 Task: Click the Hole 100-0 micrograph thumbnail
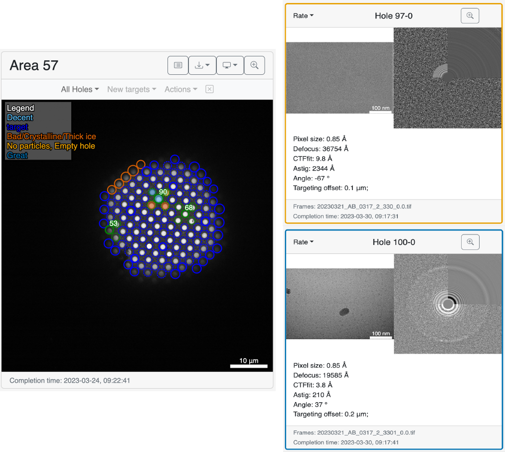(339, 304)
